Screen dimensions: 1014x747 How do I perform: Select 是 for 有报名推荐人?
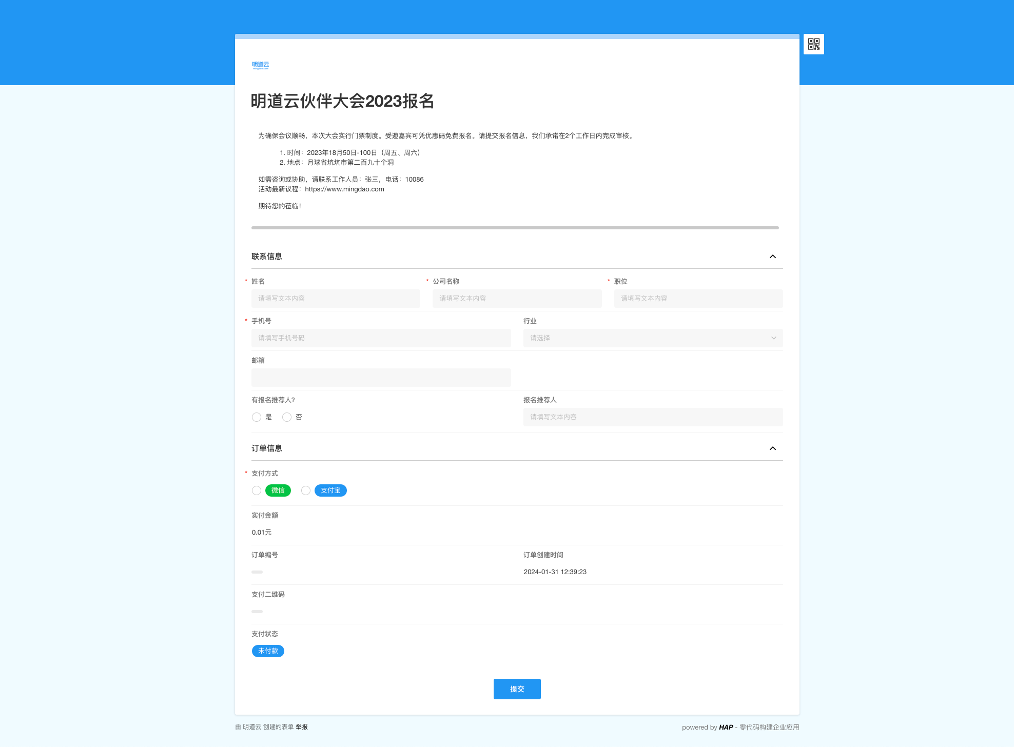257,417
